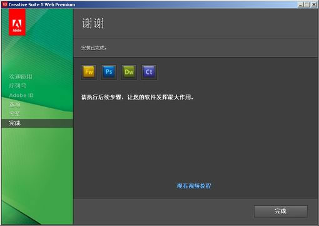Screen dimensions: 319x226
Task: Maximize the installer window
Action: point(307,4)
